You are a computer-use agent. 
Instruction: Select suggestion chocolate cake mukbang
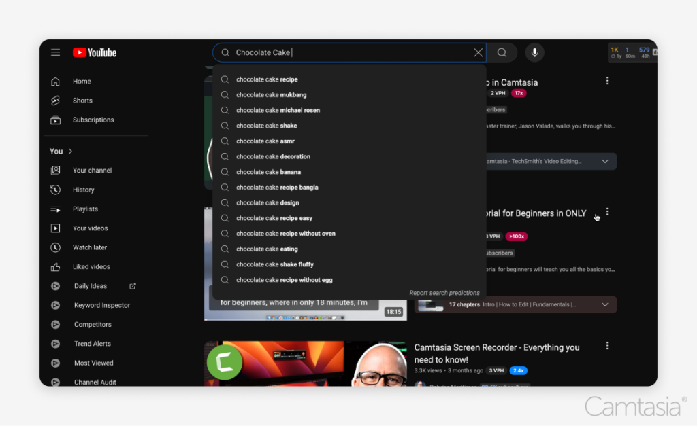[x=349, y=95]
